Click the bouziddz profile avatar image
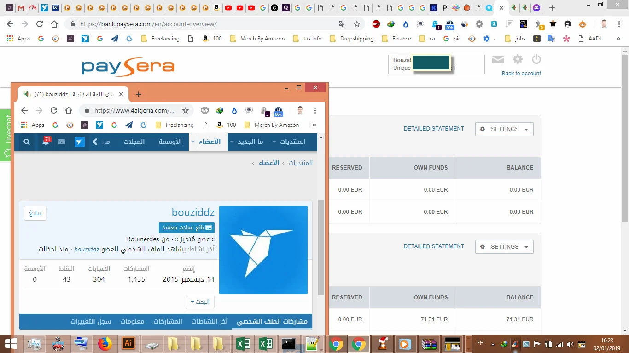Image resolution: width=629 pixels, height=353 pixels. tap(263, 250)
